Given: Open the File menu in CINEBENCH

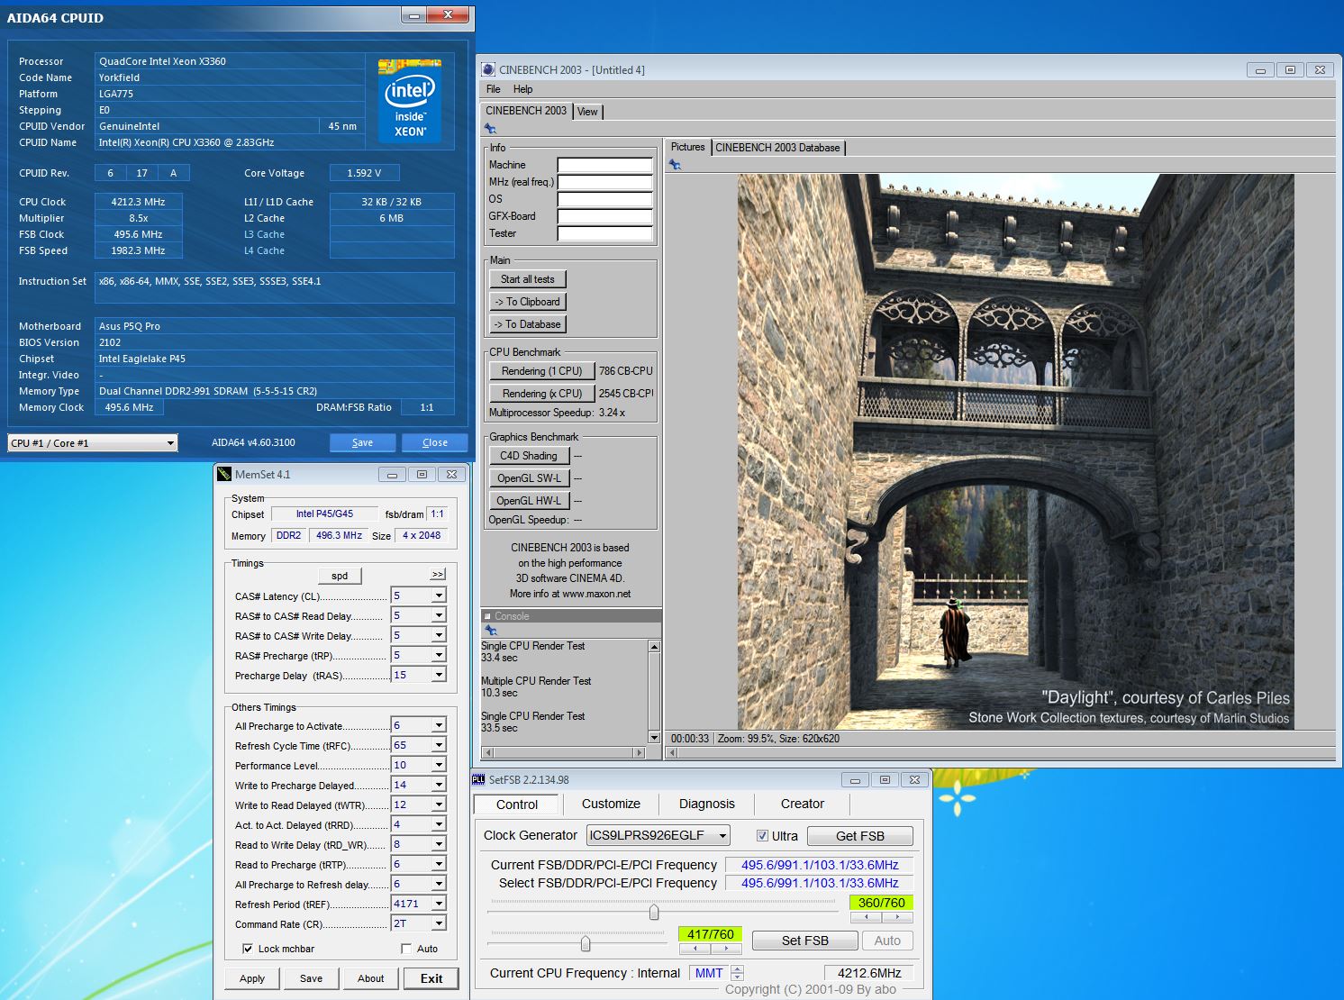Looking at the screenshot, I should [493, 89].
